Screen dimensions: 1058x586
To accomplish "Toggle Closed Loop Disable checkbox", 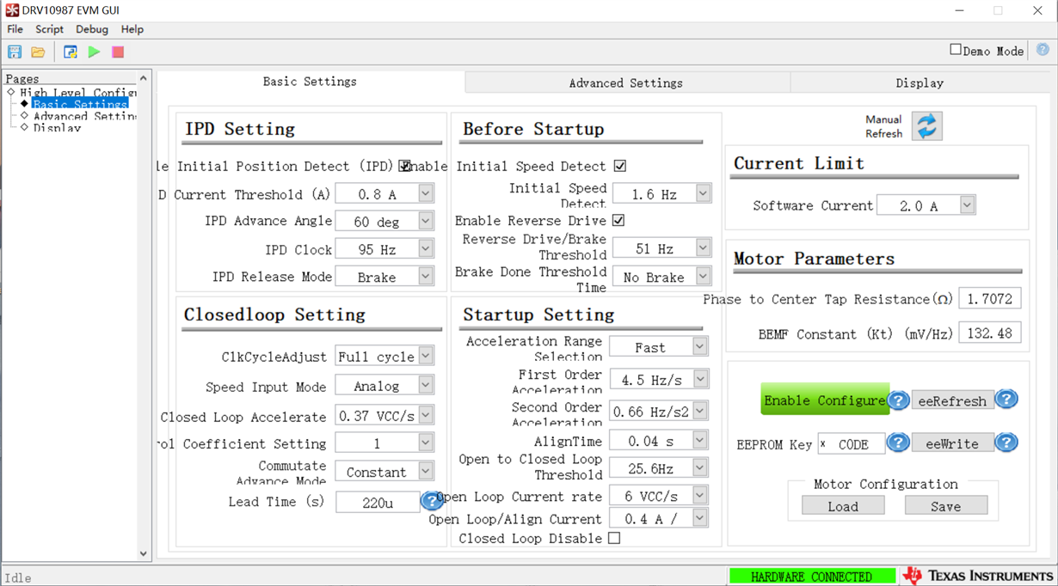I will coord(614,538).
